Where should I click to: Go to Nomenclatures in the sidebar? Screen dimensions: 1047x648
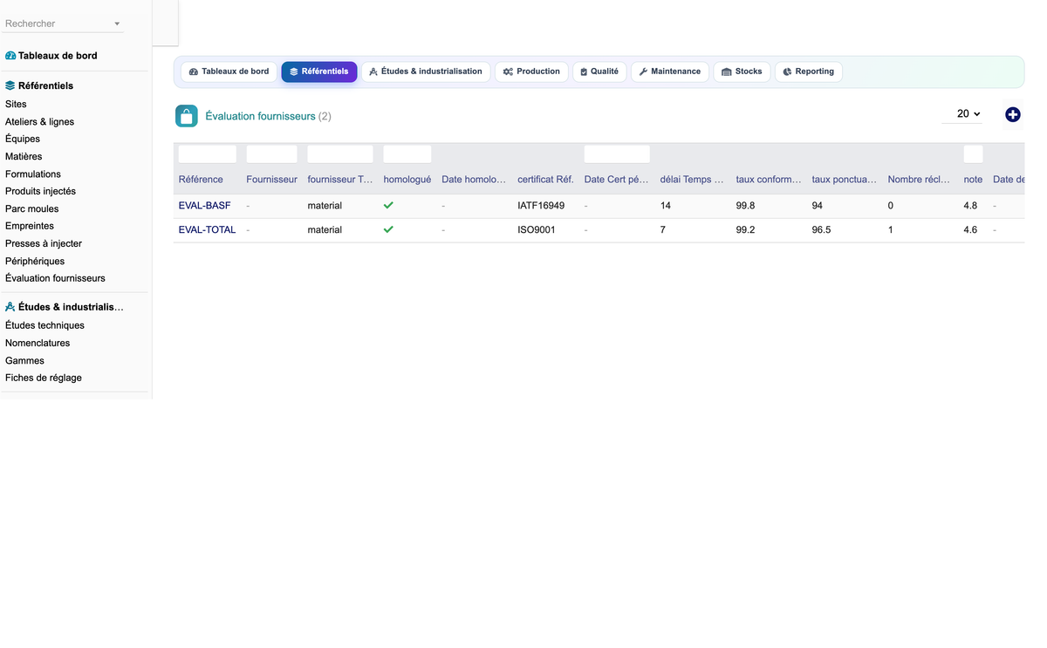38,343
